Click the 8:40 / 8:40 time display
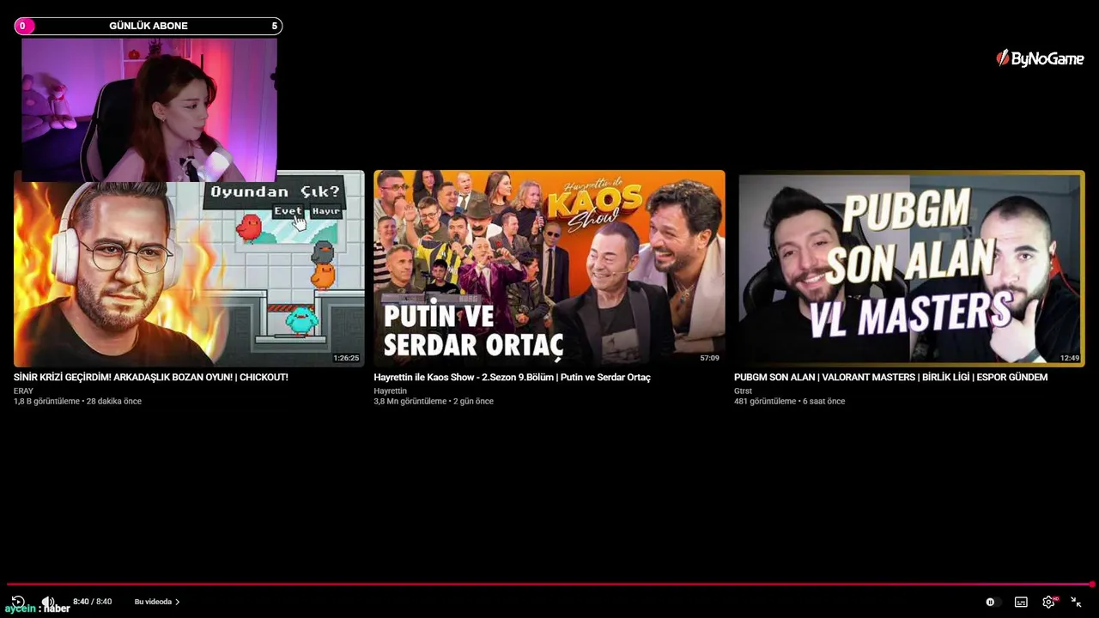The height and width of the screenshot is (618, 1099). [92, 602]
